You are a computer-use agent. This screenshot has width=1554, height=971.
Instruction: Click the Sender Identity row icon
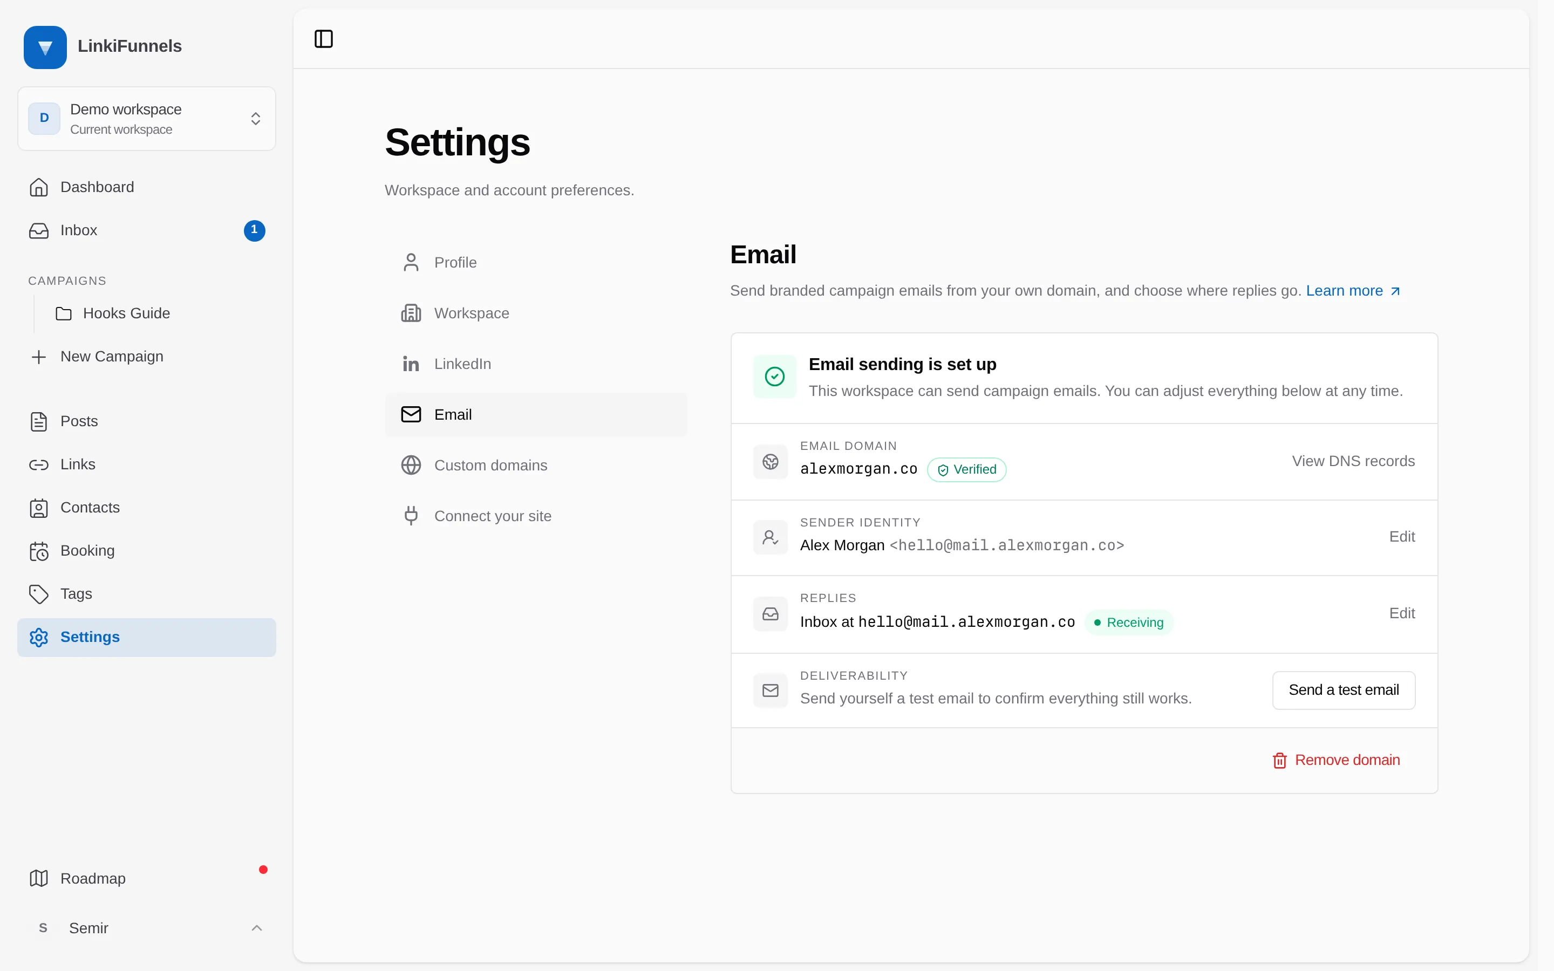(770, 537)
